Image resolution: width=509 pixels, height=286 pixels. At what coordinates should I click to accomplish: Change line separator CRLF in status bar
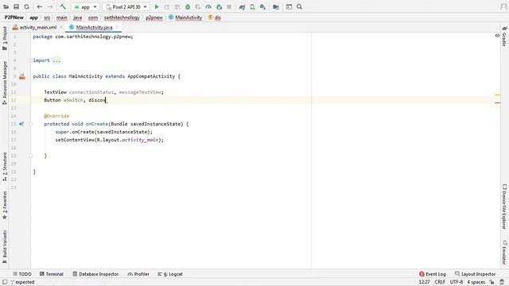(x=440, y=282)
